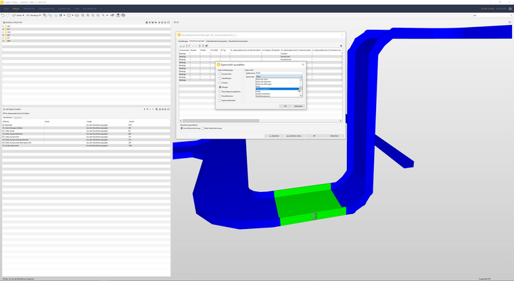The width and height of the screenshot is (514, 281).
Task: Click the Betrachtung tool icon
Action: [28, 16]
